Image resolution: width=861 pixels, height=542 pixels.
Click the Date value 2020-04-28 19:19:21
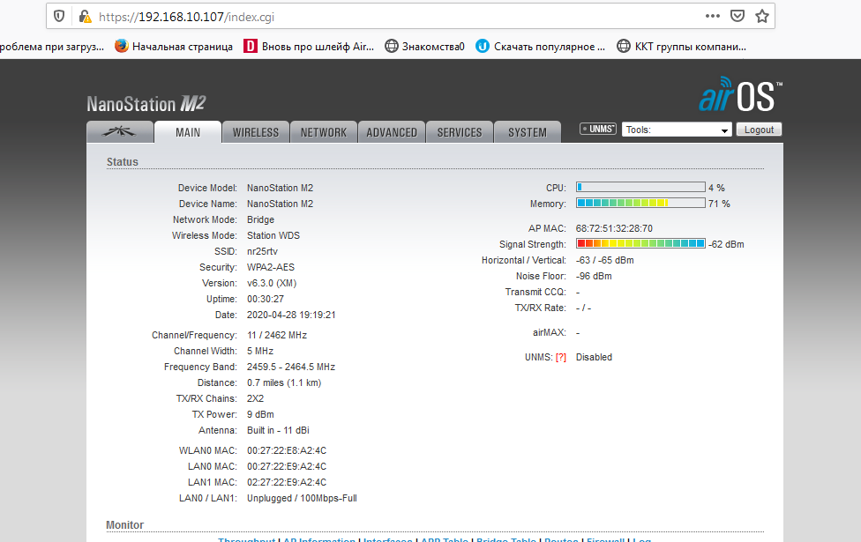[x=291, y=315]
